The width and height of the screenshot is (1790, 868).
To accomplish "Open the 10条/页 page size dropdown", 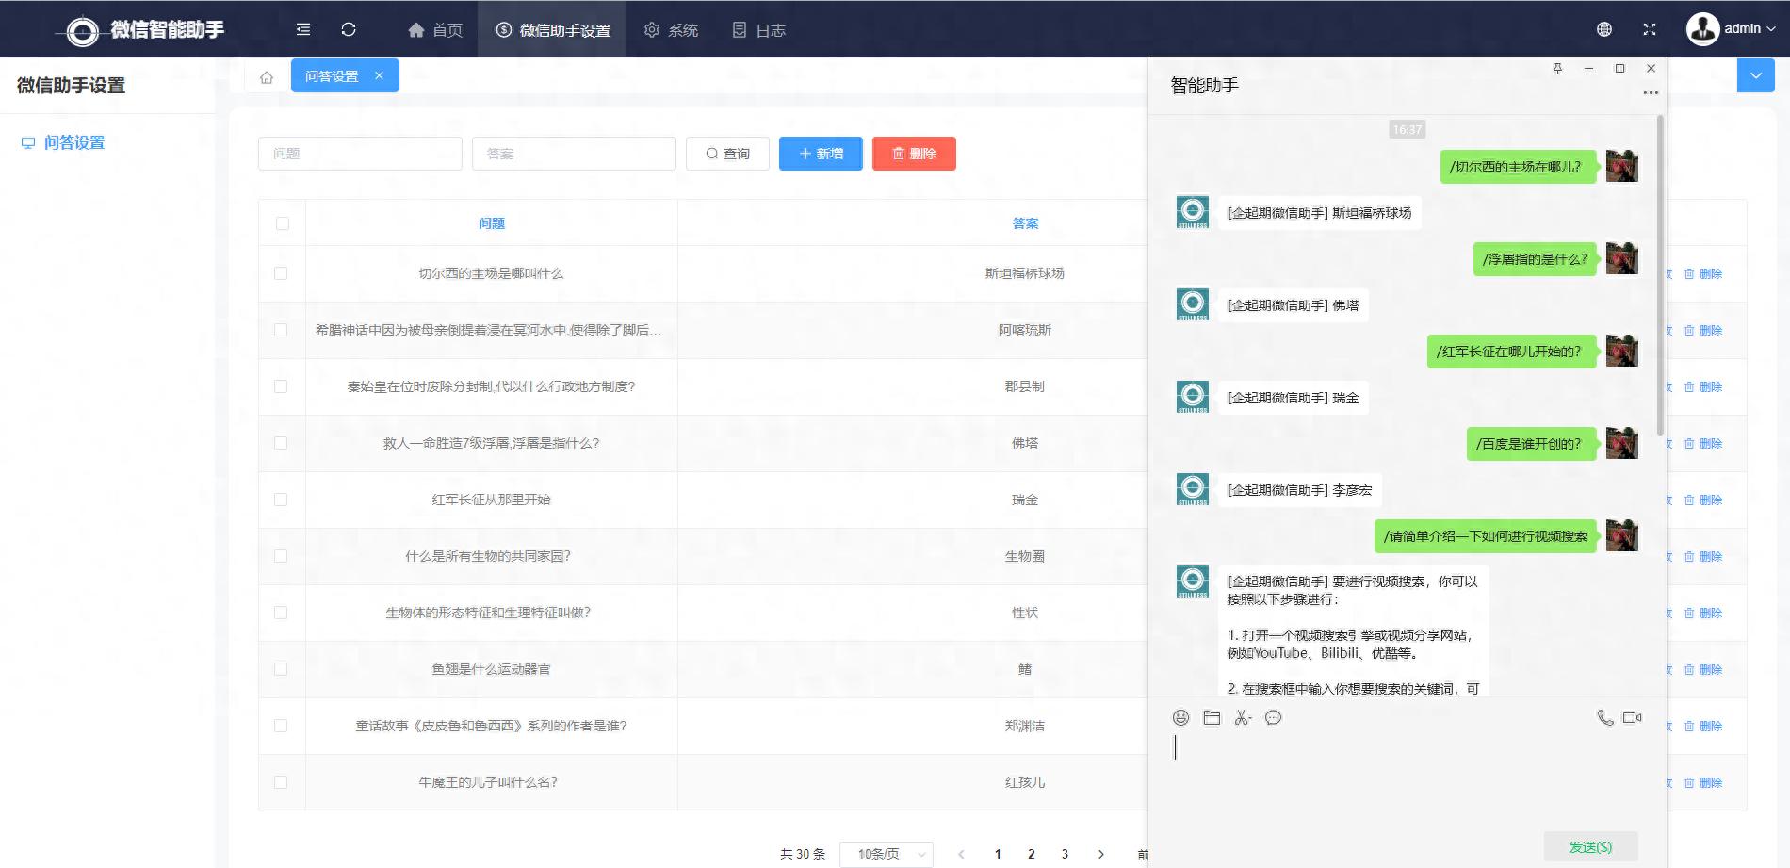I will pos(887,854).
